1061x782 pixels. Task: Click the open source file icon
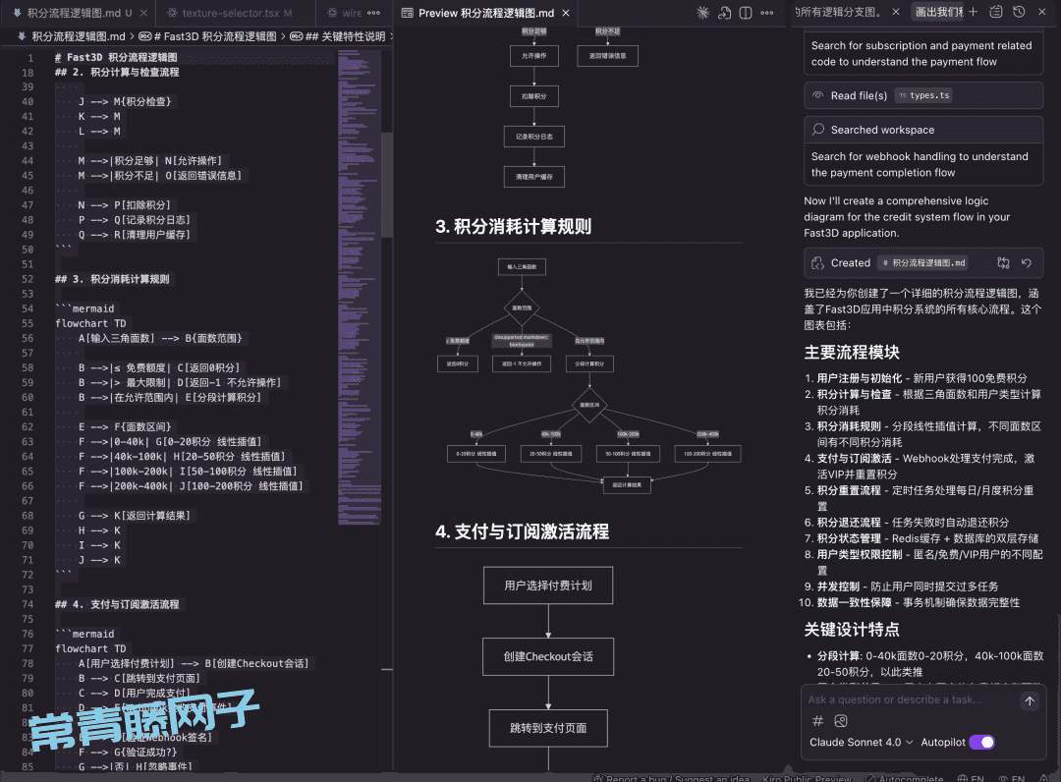point(725,13)
